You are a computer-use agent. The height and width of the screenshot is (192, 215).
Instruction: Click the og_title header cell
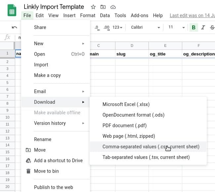[x=165, y=54]
